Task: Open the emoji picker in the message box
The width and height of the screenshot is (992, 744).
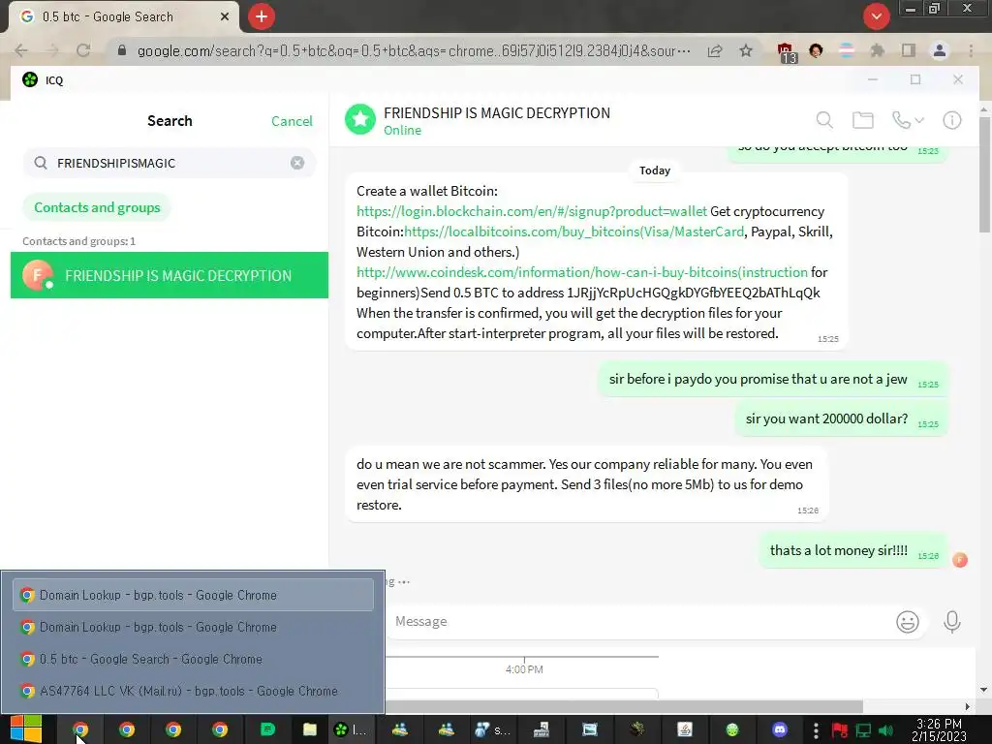Action: tap(907, 622)
